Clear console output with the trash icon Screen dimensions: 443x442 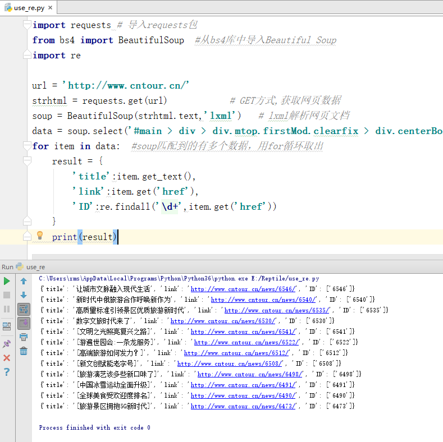pos(24,351)
